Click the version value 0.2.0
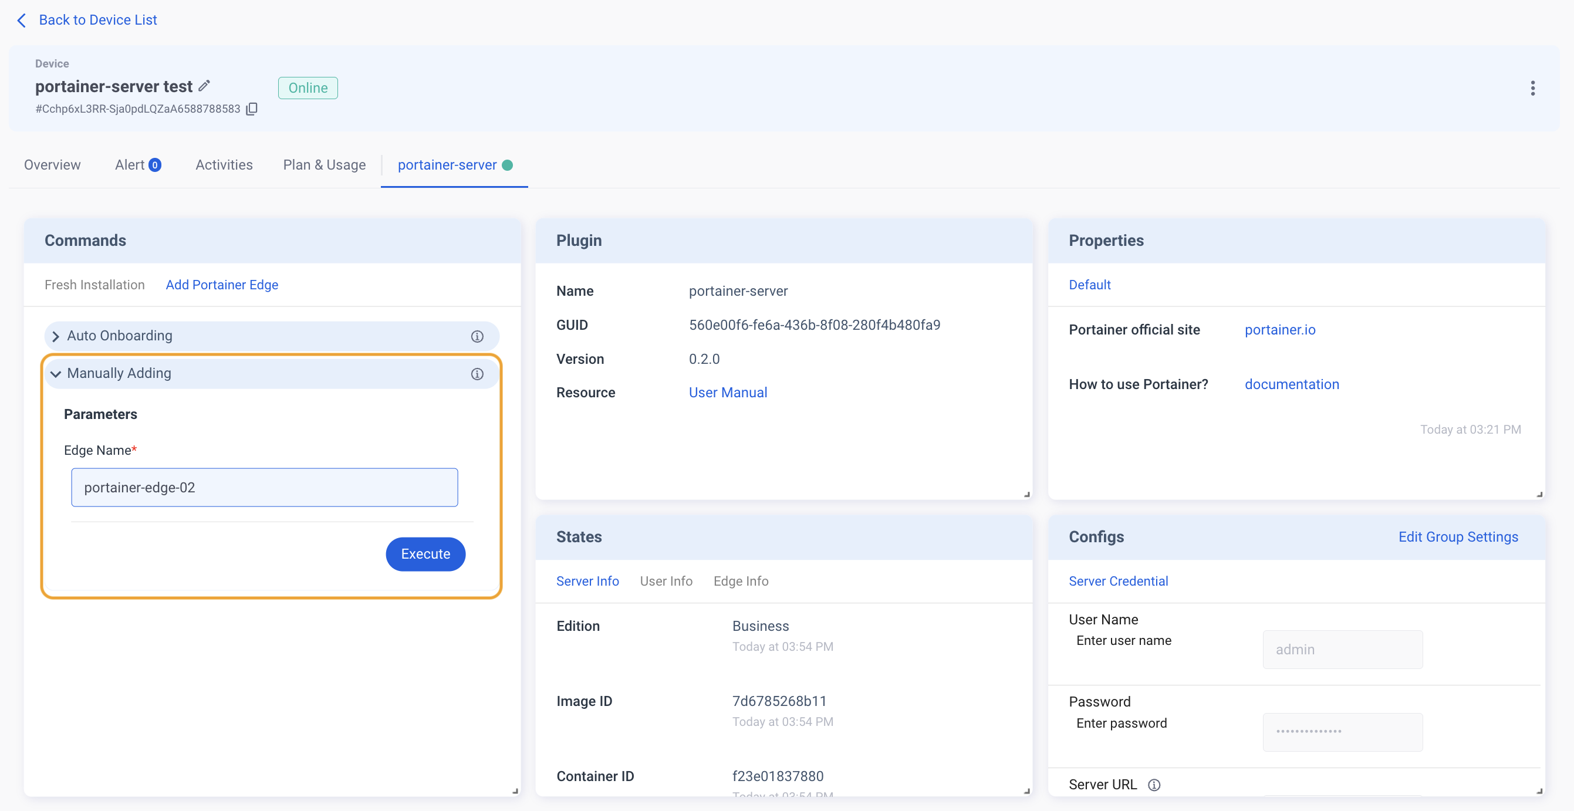The image size is (1574, 811). (704, 359)
